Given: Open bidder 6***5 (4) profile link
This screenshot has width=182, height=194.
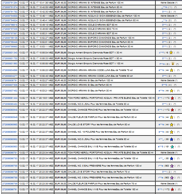Looking at the screenshot, I should [164, 85].
